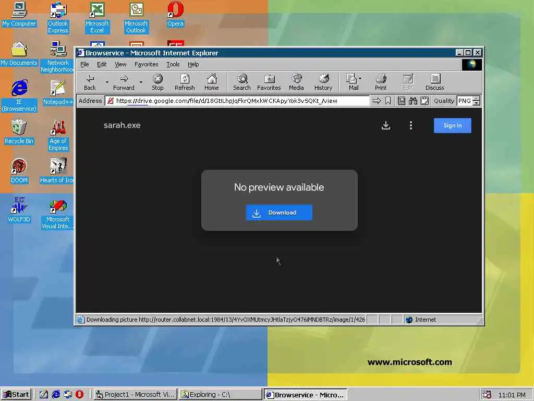Viewport: 534px width, 401px height.
Task: Open the Help menu
Action: point(193,64)
